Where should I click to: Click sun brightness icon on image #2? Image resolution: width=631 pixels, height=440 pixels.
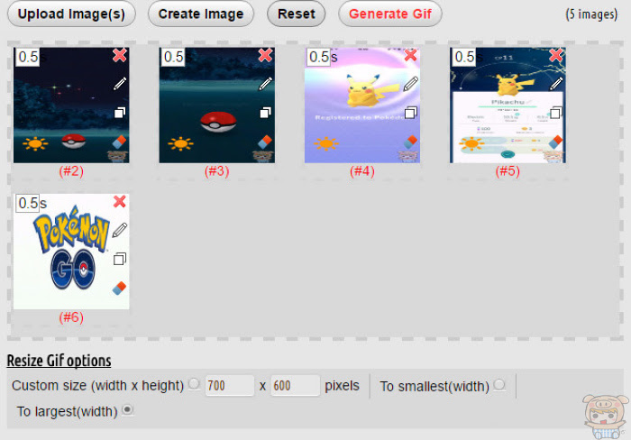(35, 143)
